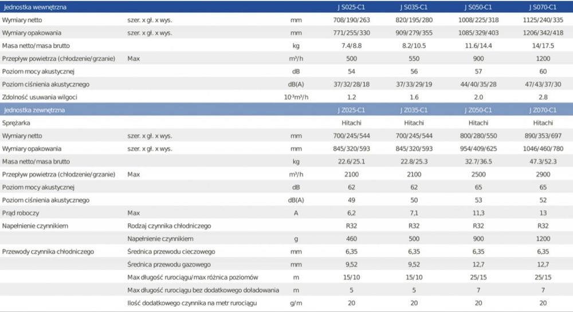573x312 pixels.
Task: Select 'Hitachi' in the J Z050-C1 column
Action: (478, 123)
